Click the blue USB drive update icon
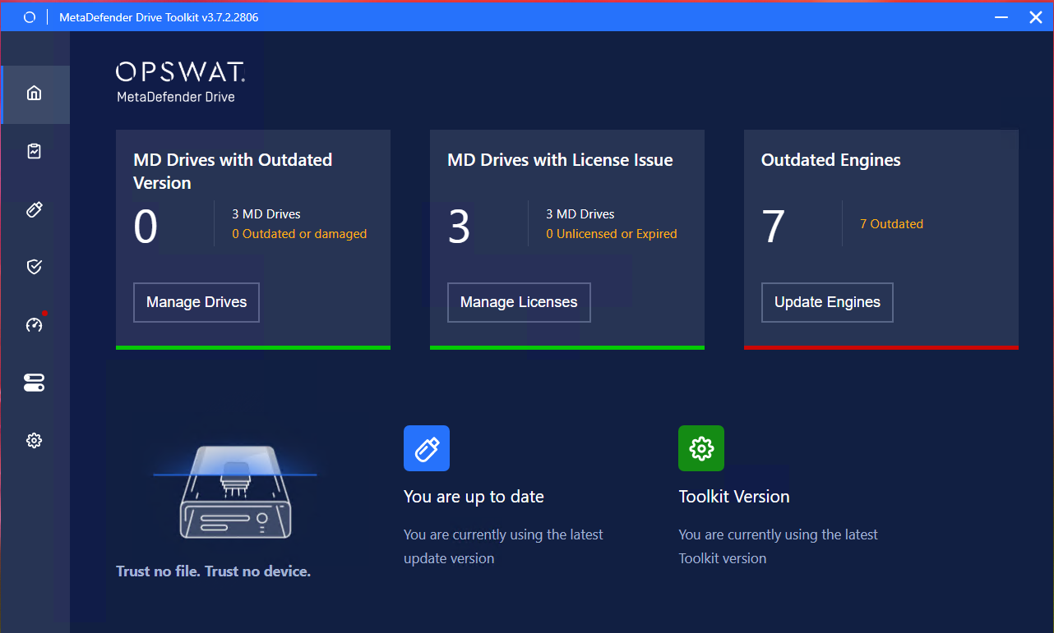The width and height of the screenshot is (1054, 633). (x=427, y=448)
